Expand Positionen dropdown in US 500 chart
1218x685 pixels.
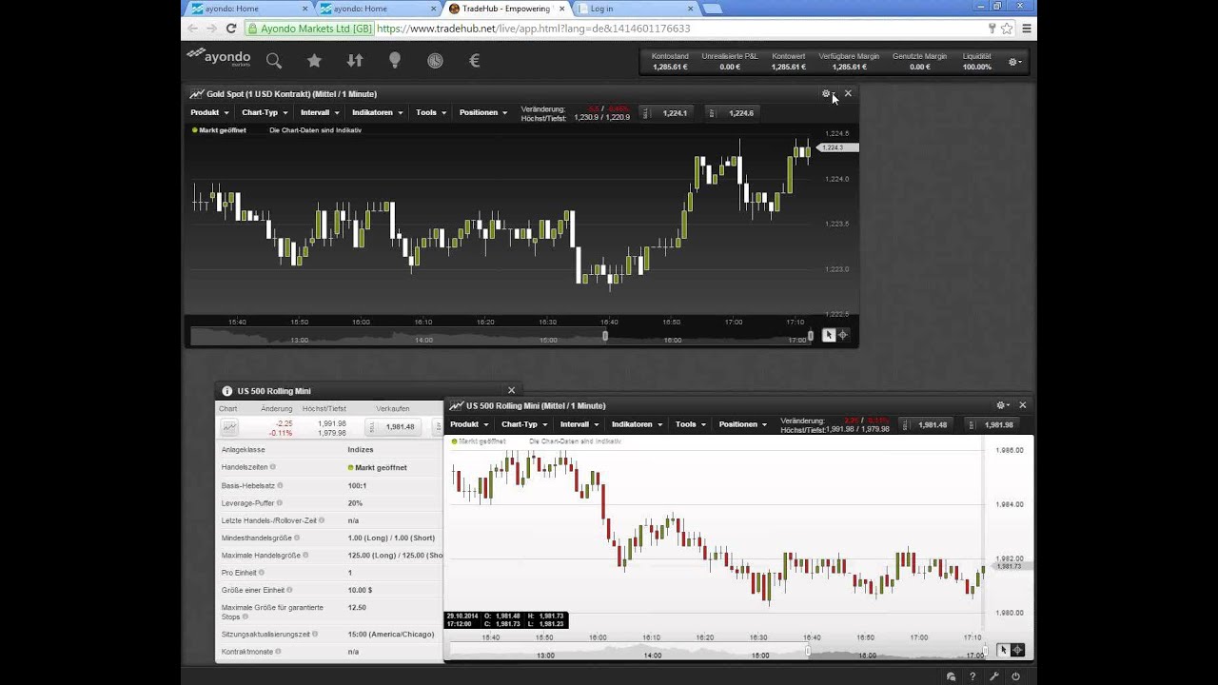[743, 424]
